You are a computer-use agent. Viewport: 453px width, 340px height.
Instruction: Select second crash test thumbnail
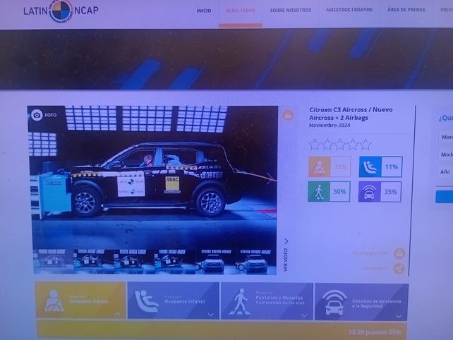click(94, 262)
